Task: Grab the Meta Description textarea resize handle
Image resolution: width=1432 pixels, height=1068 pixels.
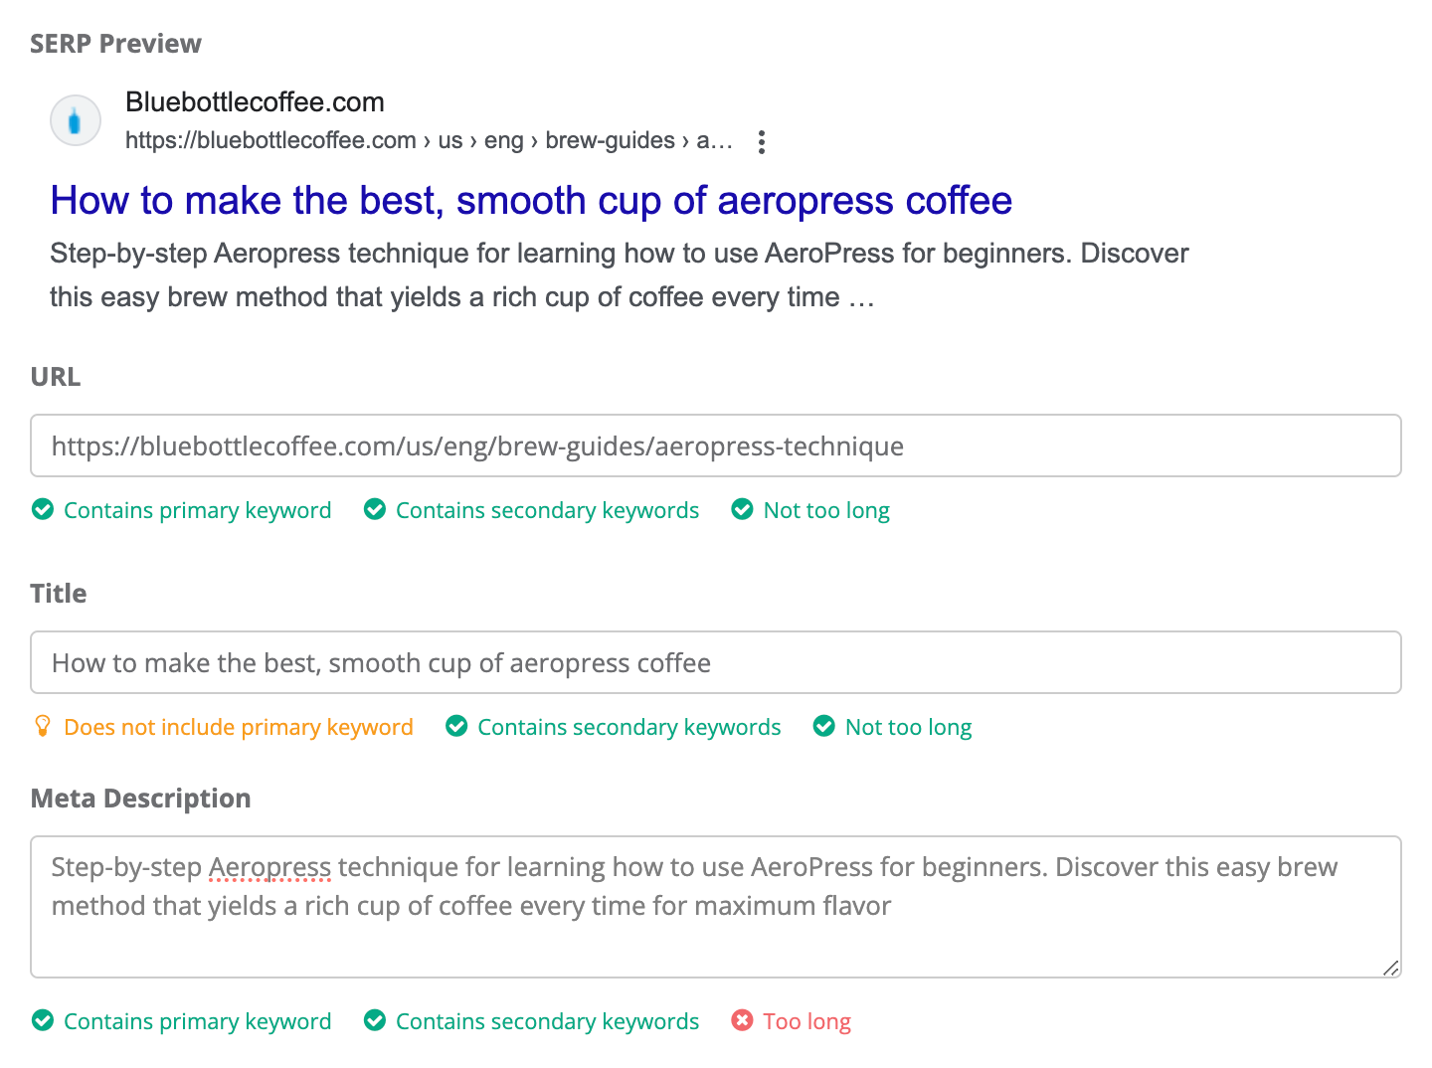Action: point(1391,968)
